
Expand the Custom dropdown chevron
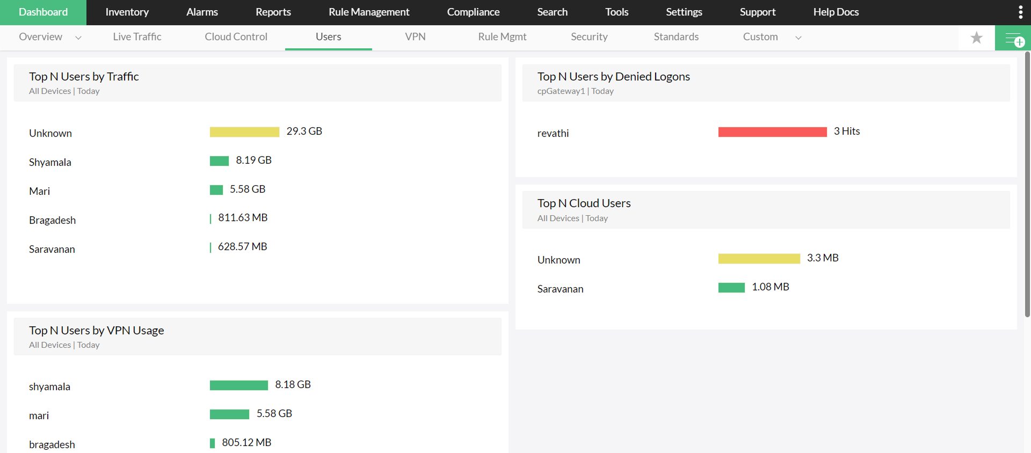(x=798, y=38)
